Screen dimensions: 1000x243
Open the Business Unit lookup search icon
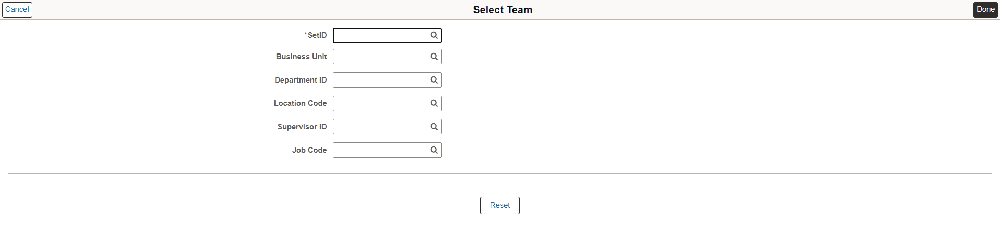pyautogui.click(x=434, y=57)
